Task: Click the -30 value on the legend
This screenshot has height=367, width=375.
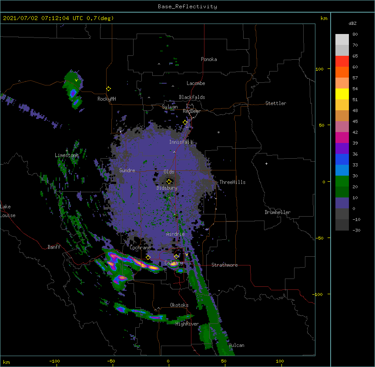Action: [356, 230]
